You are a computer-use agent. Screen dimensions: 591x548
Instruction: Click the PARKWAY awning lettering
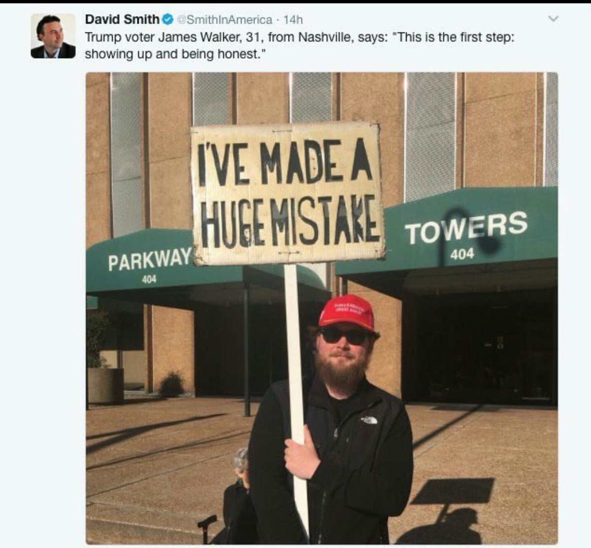(x=150, y=258)
